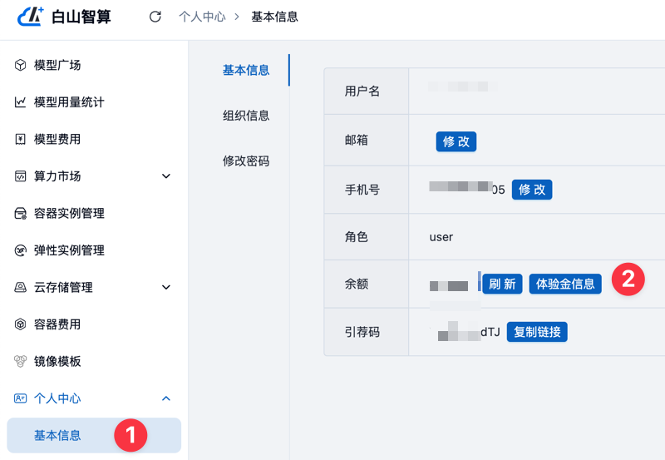Click 个人中心 in the breadcrumb
The height and width of the screenshot is (460, 665).
point(202,17)
